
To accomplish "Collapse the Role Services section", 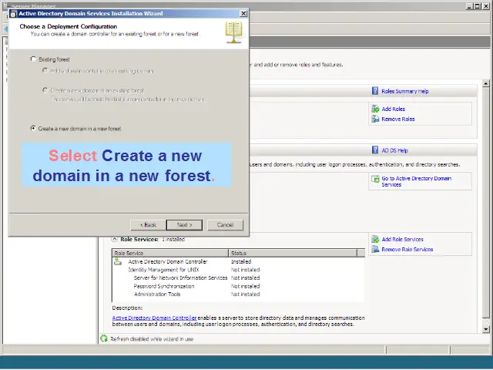I will pos(115,239).
